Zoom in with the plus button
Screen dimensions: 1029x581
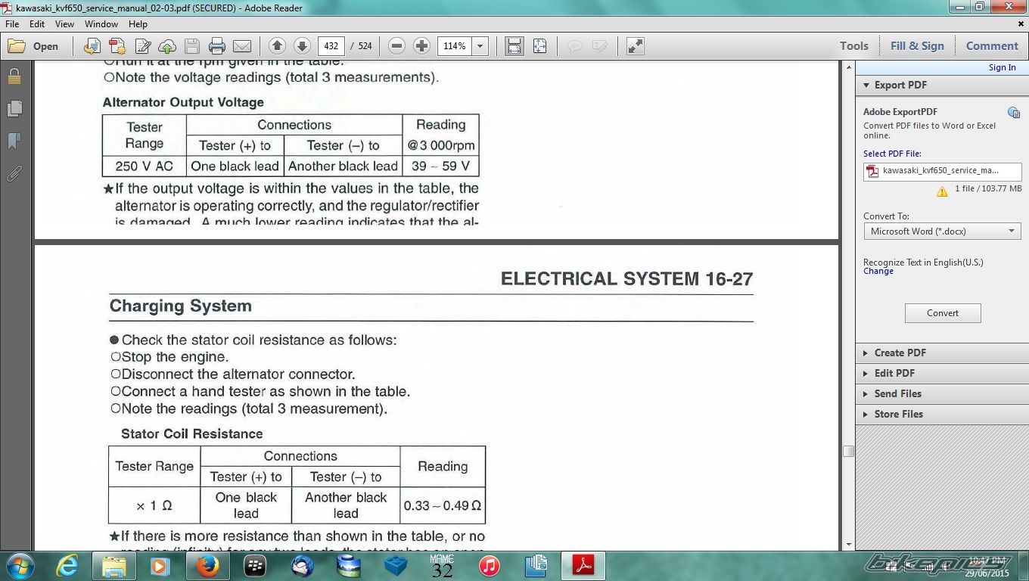click(x=421, y=46)
